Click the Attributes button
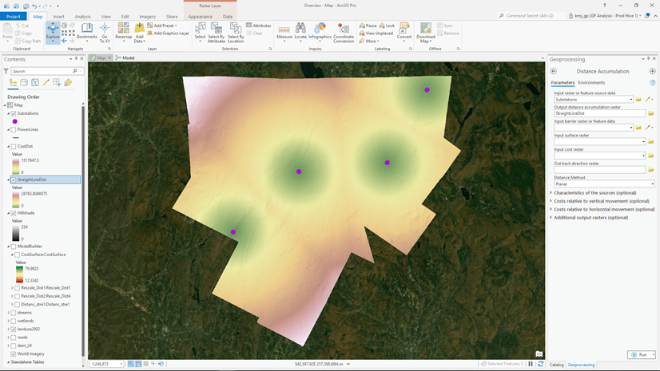The height and width of the screenshot is (371, 660). [258, 26]
